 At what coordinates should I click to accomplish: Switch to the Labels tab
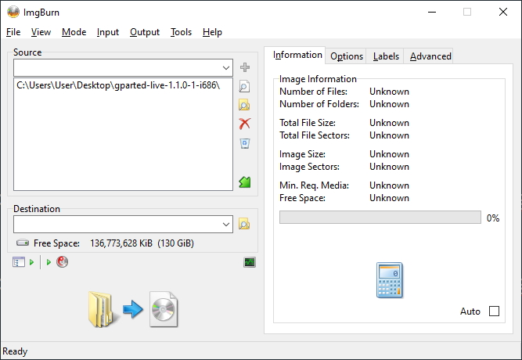click(x=386, y=56)
